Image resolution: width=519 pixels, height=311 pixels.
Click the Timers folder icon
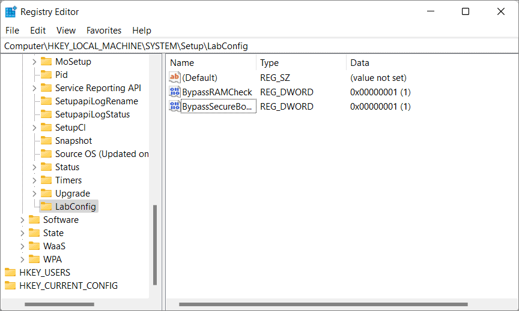[x=46, y=180]
